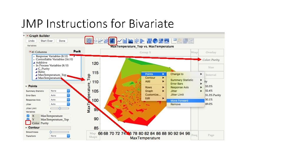Collapse the Contour section
The width and height of the screenshot is (283, 159).
point(26,127)
